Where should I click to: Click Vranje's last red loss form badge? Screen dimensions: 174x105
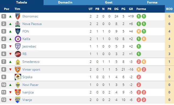point(144,100)
